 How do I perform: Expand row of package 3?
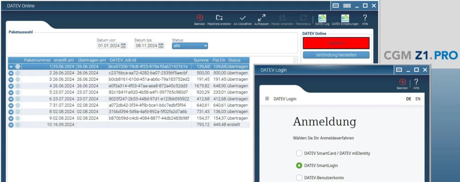pyautogui.click(x=11, y=79)
